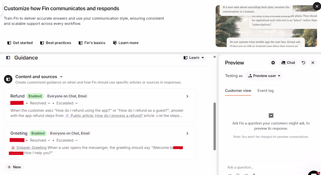This screenshot has height=175, width=321.
Task: Open the Get started guide link
Action: click(x=20, y=43)
